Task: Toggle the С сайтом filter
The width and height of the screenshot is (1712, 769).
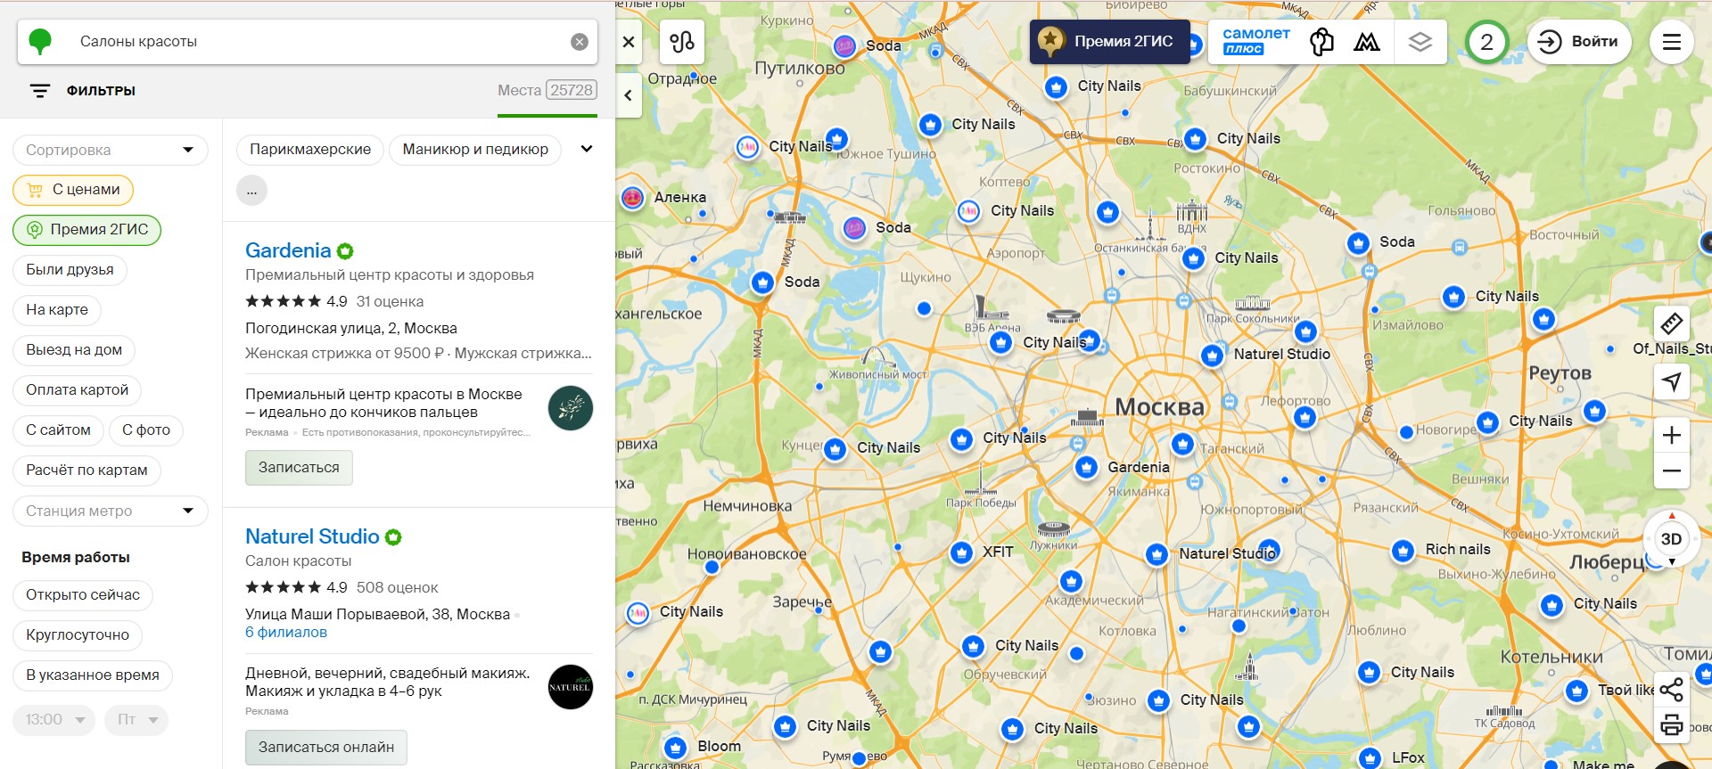Action: [x=58, y=430]
